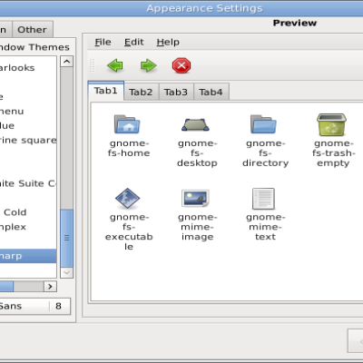The height and width of the screenshot is (363, 363).
Task: Click the green back arrow icon
Action: coord(115,65)
